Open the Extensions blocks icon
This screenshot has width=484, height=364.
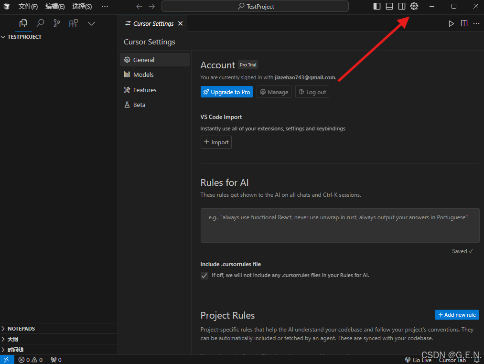[x=74, y=23]
